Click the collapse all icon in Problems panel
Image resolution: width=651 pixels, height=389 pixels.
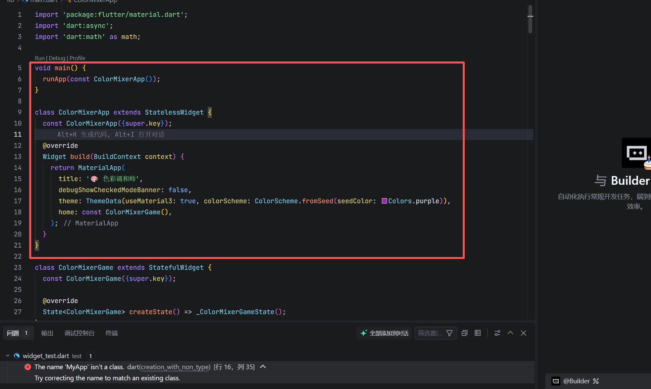tap(464, 333)
